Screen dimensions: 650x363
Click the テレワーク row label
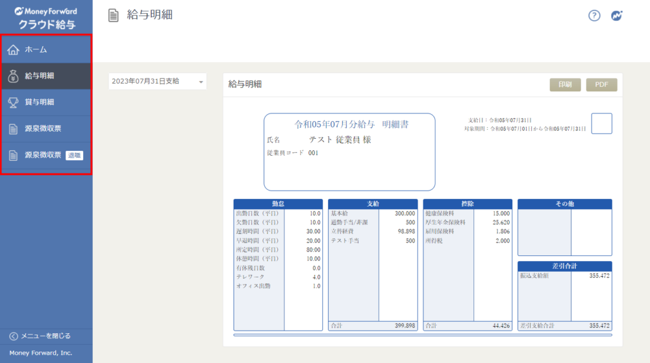(250, 277)
